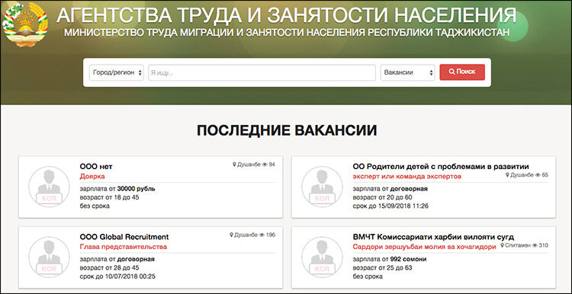This screenshot has width=572, height=294.
Task: Focus the 'Я ищу...' search field
Action: point(262,72)
